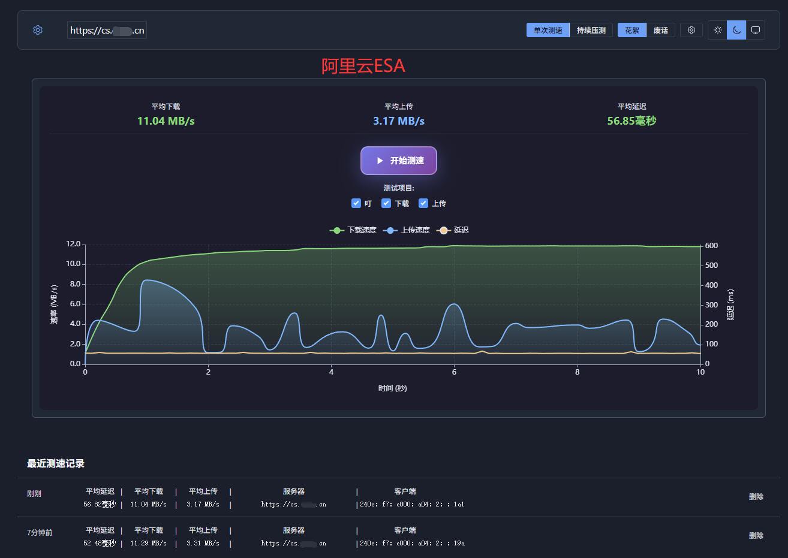Uncheck the 上传 test checkbox
Image resolution: width=788 pixels, height=558 pixels.
click(423, 203)
